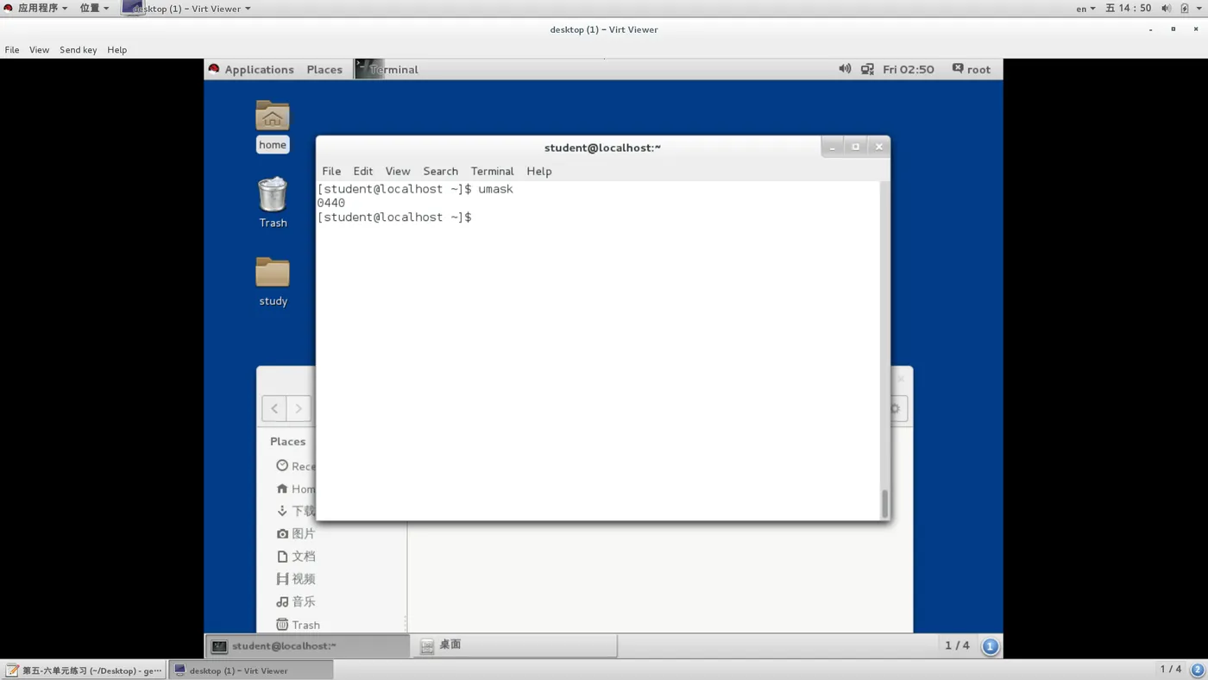Viewport: 1208px width, 680px height.
Task: Open Virt Viewer Send key menu
Action: click(x=78, y=50)
